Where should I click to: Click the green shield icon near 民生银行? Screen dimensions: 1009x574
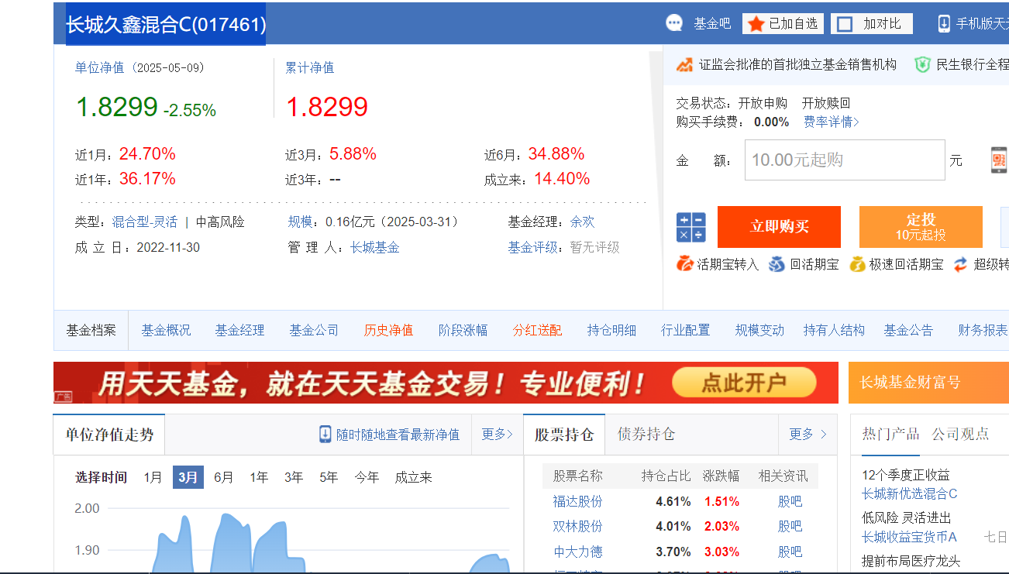coord(922,64)
